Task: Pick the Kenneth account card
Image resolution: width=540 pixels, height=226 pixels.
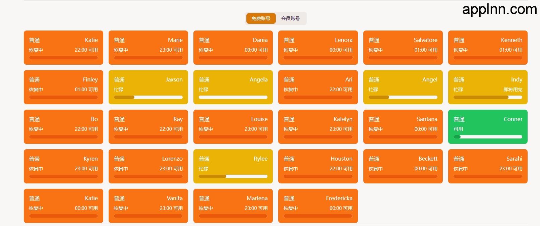Action: 488,48
